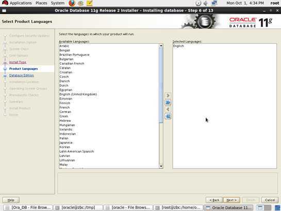Select Danish language

(x=64, y=81)
